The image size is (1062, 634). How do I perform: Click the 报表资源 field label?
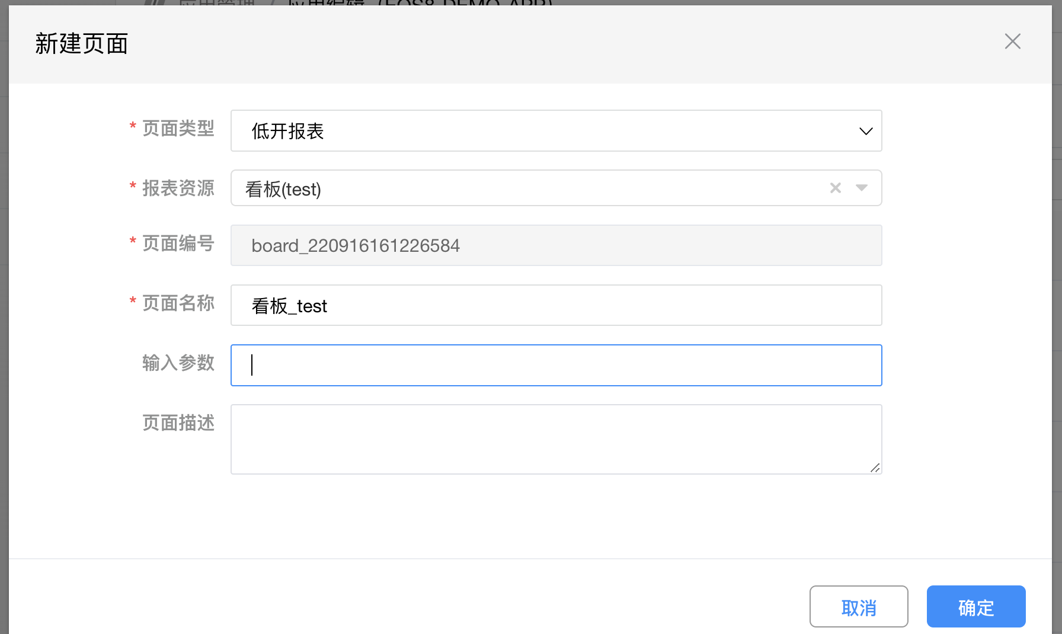(x=178, y=188)
